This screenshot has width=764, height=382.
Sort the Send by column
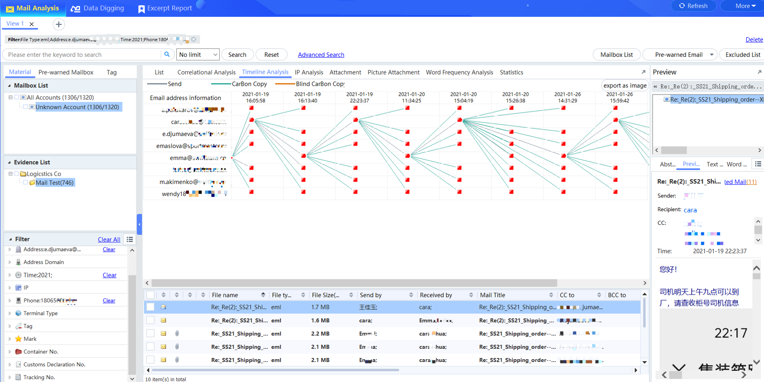tap(411, 295)
